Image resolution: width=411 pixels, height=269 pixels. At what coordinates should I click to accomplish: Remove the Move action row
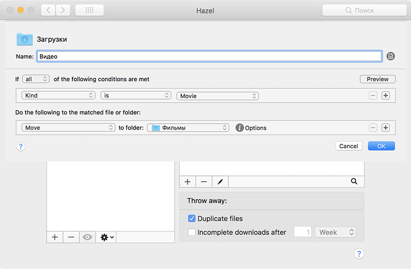pyautogui.click(x=373, y=128)
